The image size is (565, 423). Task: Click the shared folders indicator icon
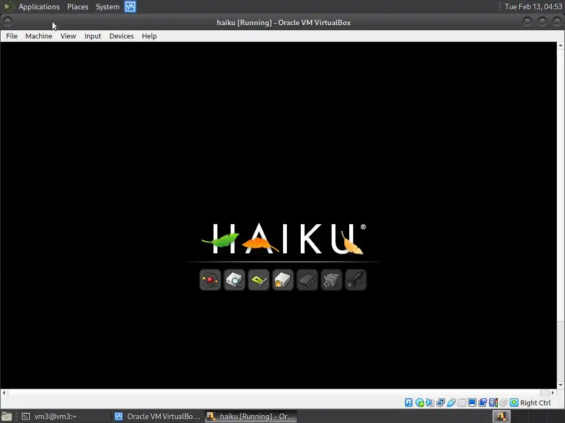[x=462, y=403]
